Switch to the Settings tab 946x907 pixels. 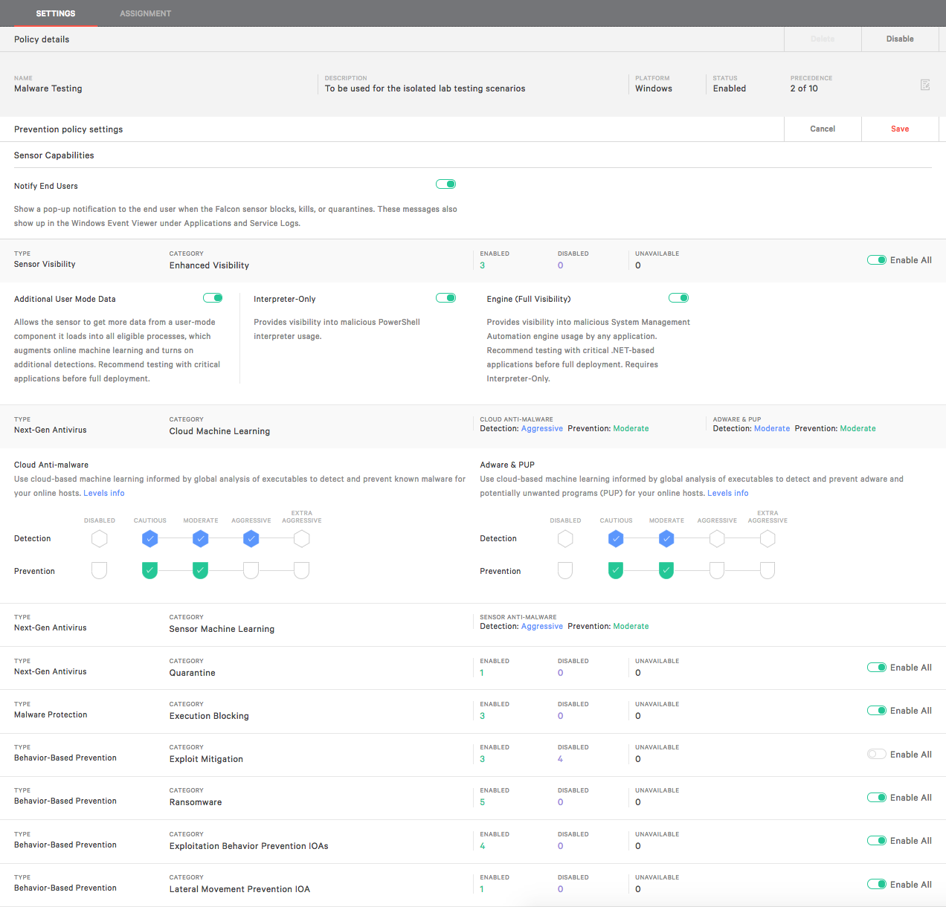(56, 13)
